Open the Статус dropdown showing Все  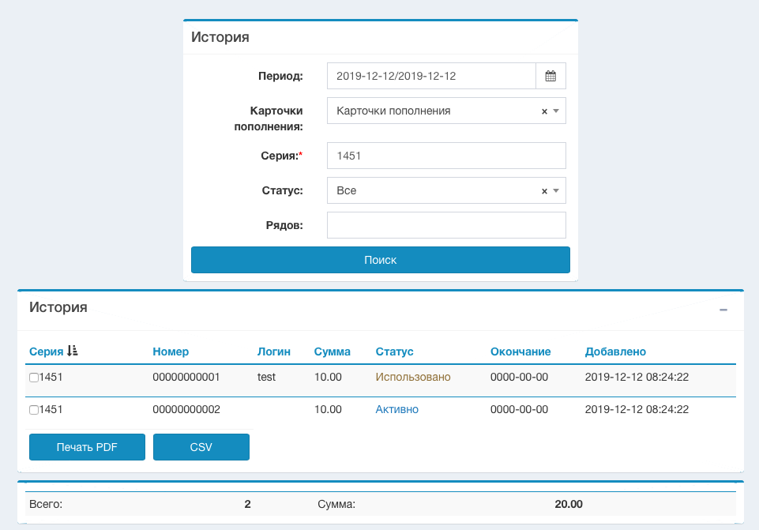point(434,191)
